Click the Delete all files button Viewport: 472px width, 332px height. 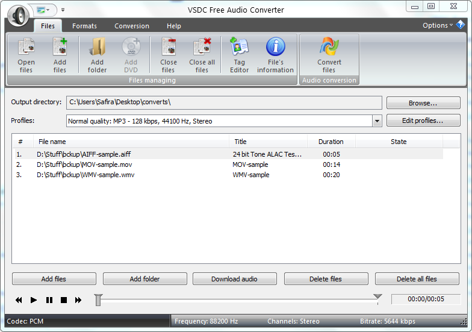point(417,279)
